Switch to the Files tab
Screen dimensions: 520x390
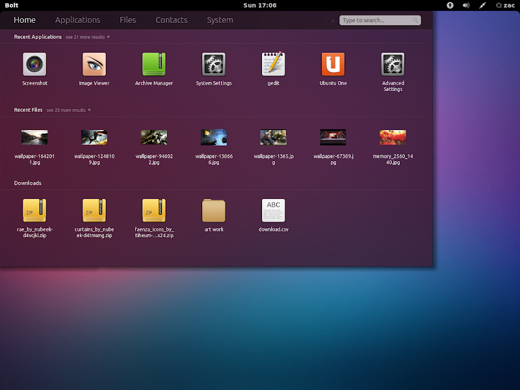(128, 20)
